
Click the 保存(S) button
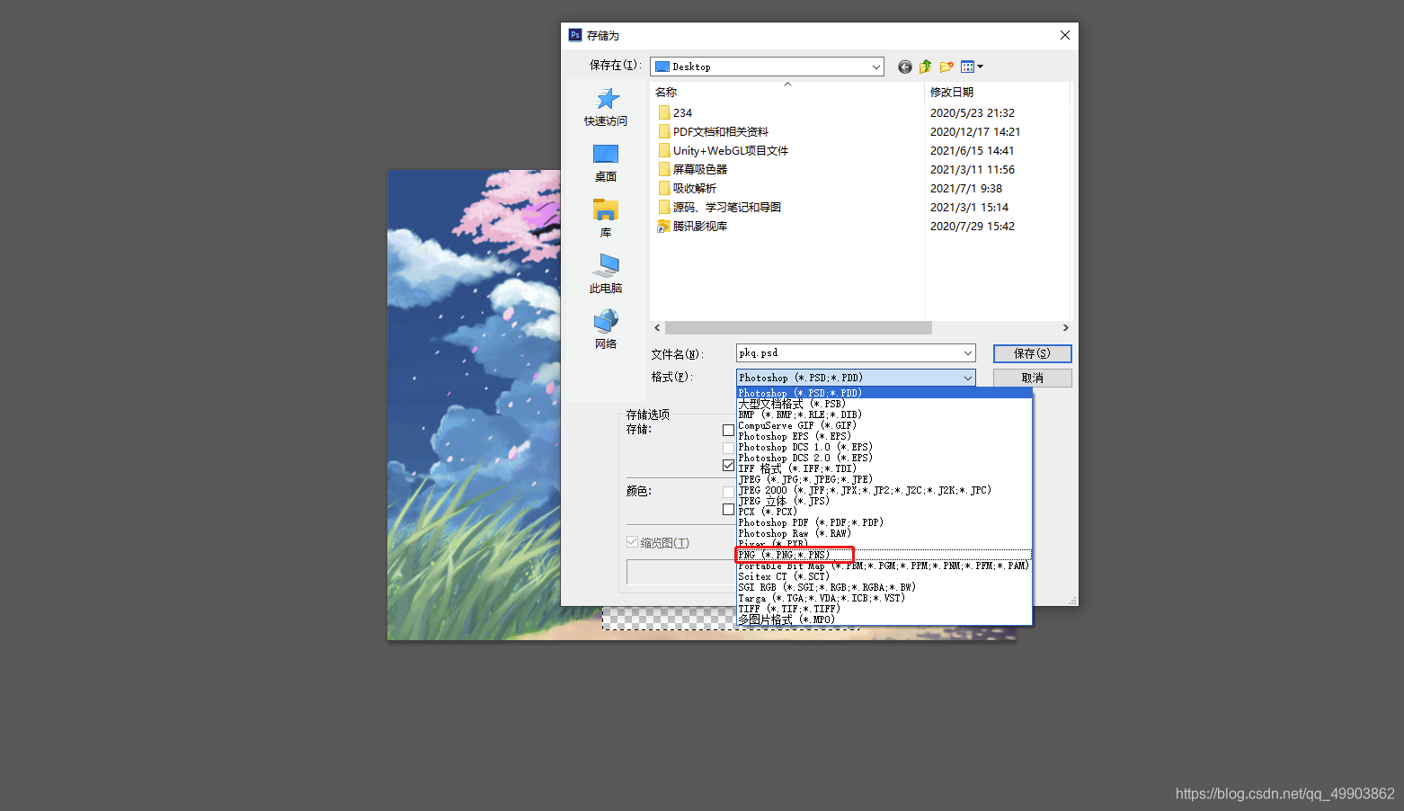click(x=1032, y=353)
